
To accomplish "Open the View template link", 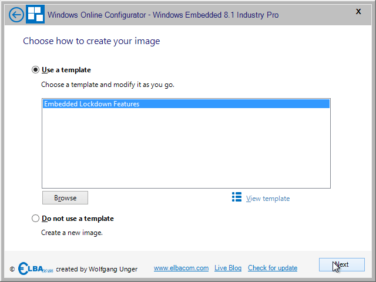I will pos(268,199).
